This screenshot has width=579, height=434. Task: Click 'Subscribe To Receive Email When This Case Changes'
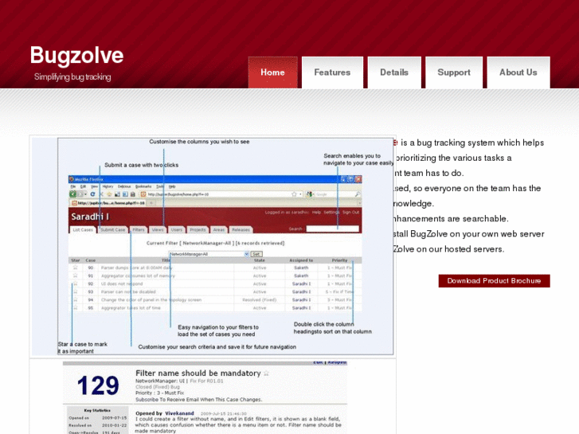tap(198, 400)
